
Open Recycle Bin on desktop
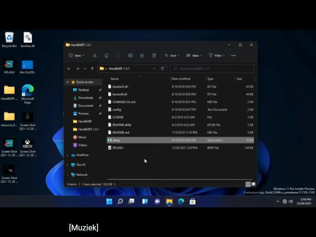coord(9,40)
